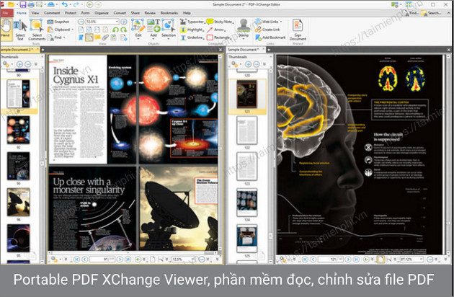Click the Search button in top-right corner
Image resolution: width=454 pixels, height=297 pixels.
tap(431, 13)
